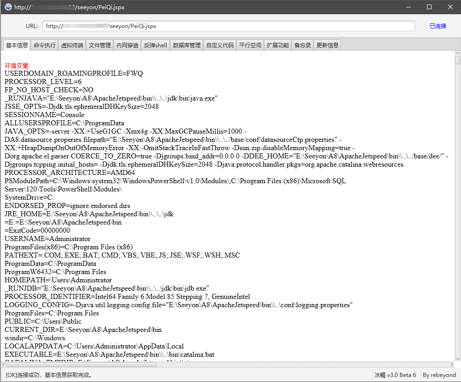
Task: Maximize the window from the title bar
Action: coord(429,7)
